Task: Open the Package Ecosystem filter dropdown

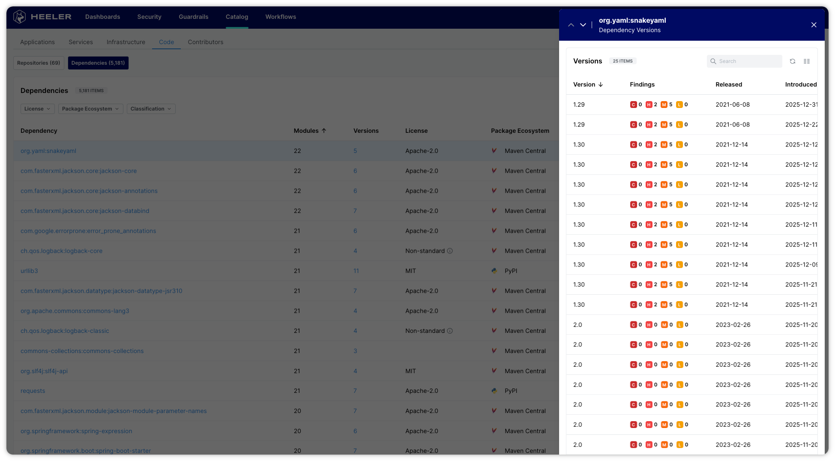Action: (x=90, y=109)
